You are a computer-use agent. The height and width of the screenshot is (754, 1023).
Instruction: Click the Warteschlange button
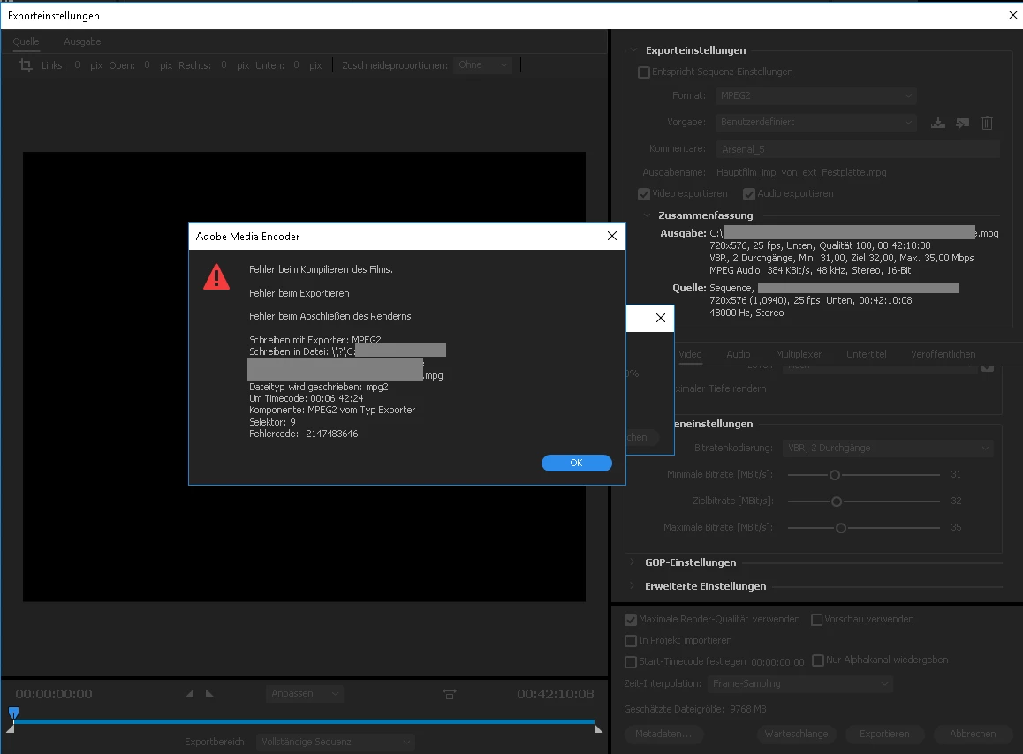coord(796,734)
